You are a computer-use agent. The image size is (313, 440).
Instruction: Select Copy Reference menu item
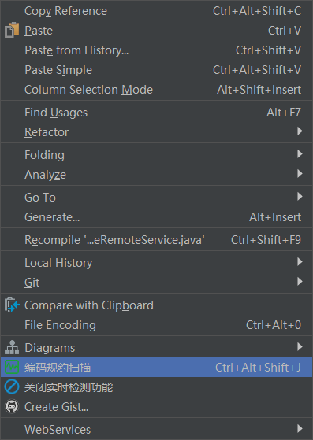click(x=156, y=11)
